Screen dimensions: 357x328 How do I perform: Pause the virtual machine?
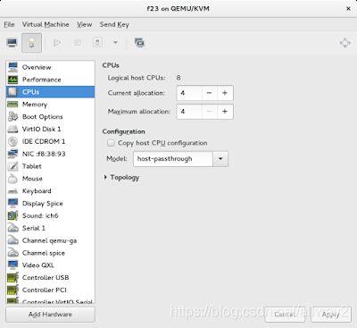[78, 43]
